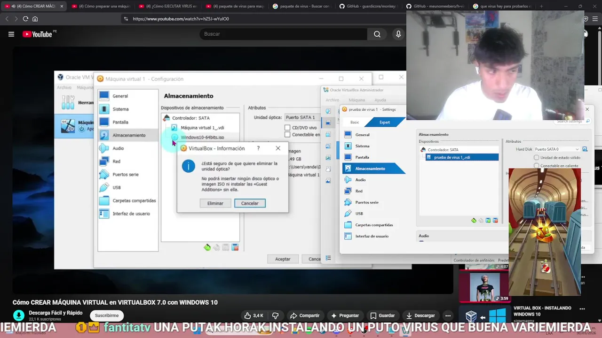Screen dimensions: 602x338
Task: Open Archivo menu in Oracle VirtualBox Administrador
Action: tap(332, 100)
